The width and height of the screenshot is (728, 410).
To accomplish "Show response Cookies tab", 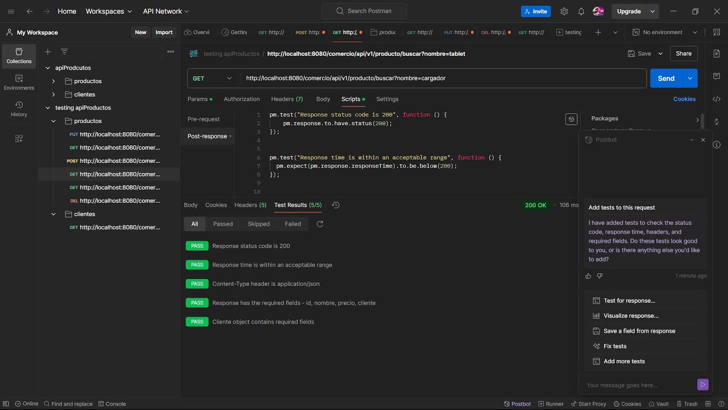I will tap(216, 205).
